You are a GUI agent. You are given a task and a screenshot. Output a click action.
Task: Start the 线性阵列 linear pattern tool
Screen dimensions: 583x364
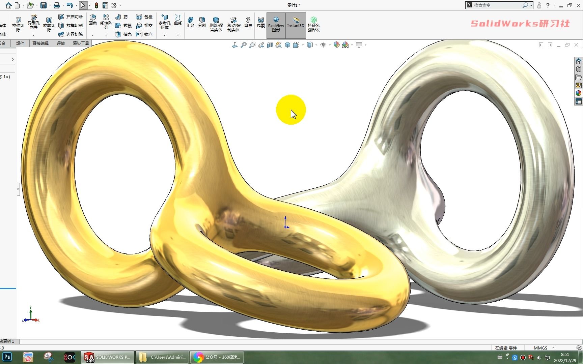[x=106, y=22]
